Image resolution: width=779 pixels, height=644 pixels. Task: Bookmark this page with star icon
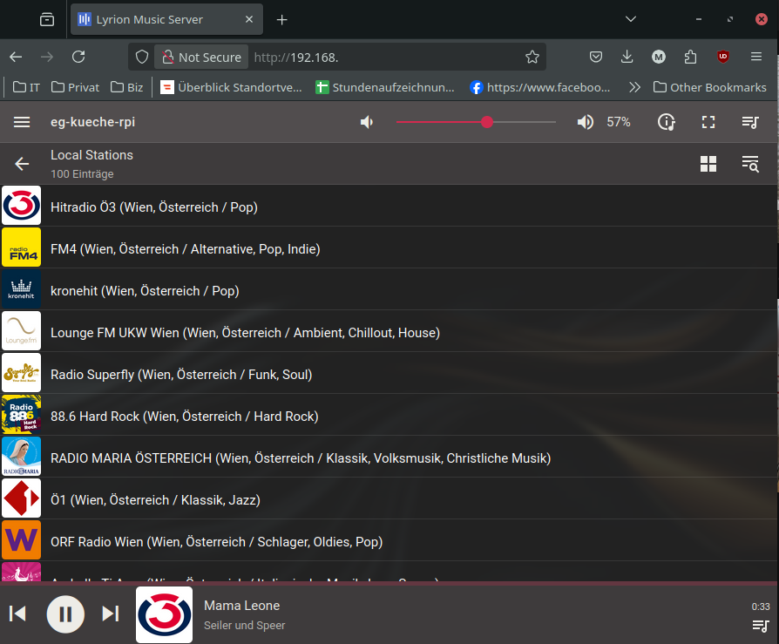click(x=532, y=58)
